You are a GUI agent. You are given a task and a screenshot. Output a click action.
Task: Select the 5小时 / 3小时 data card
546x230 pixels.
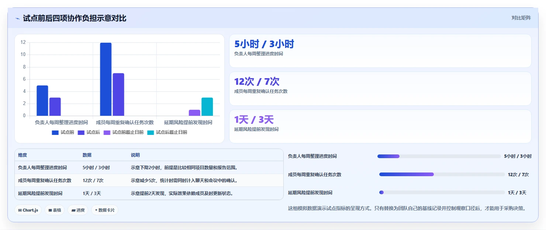point(380,51)
